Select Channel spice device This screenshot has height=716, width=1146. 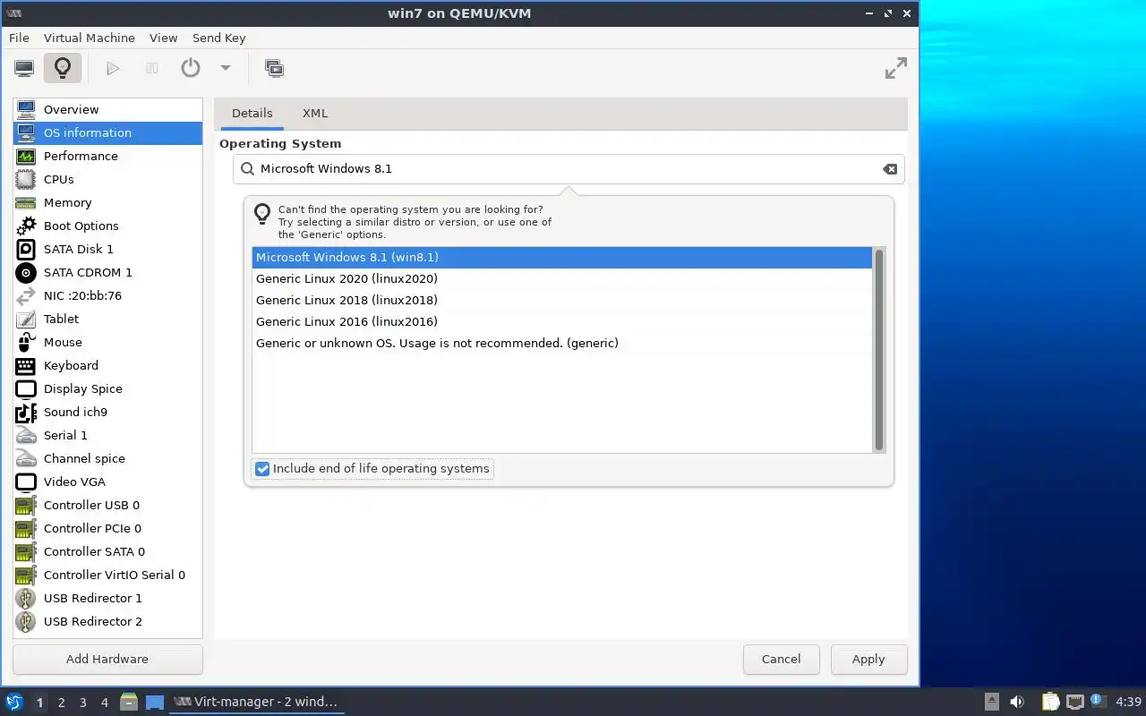coord(107,458)
